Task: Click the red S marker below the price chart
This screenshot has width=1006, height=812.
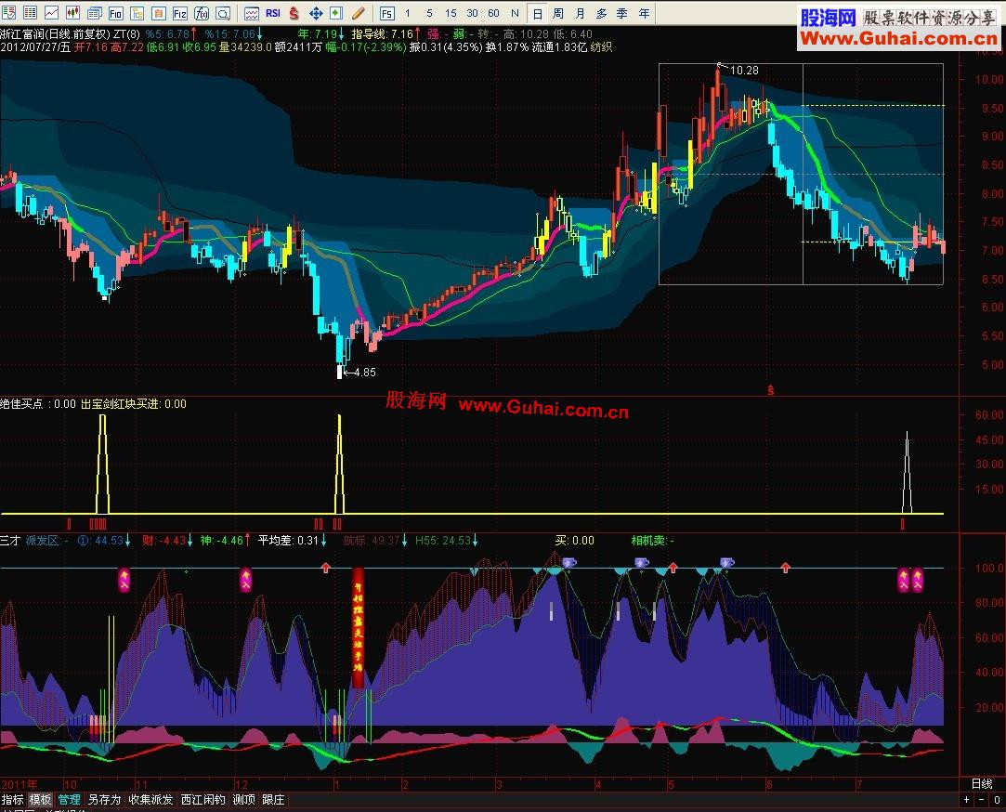Action: click(x=771, y=390)
